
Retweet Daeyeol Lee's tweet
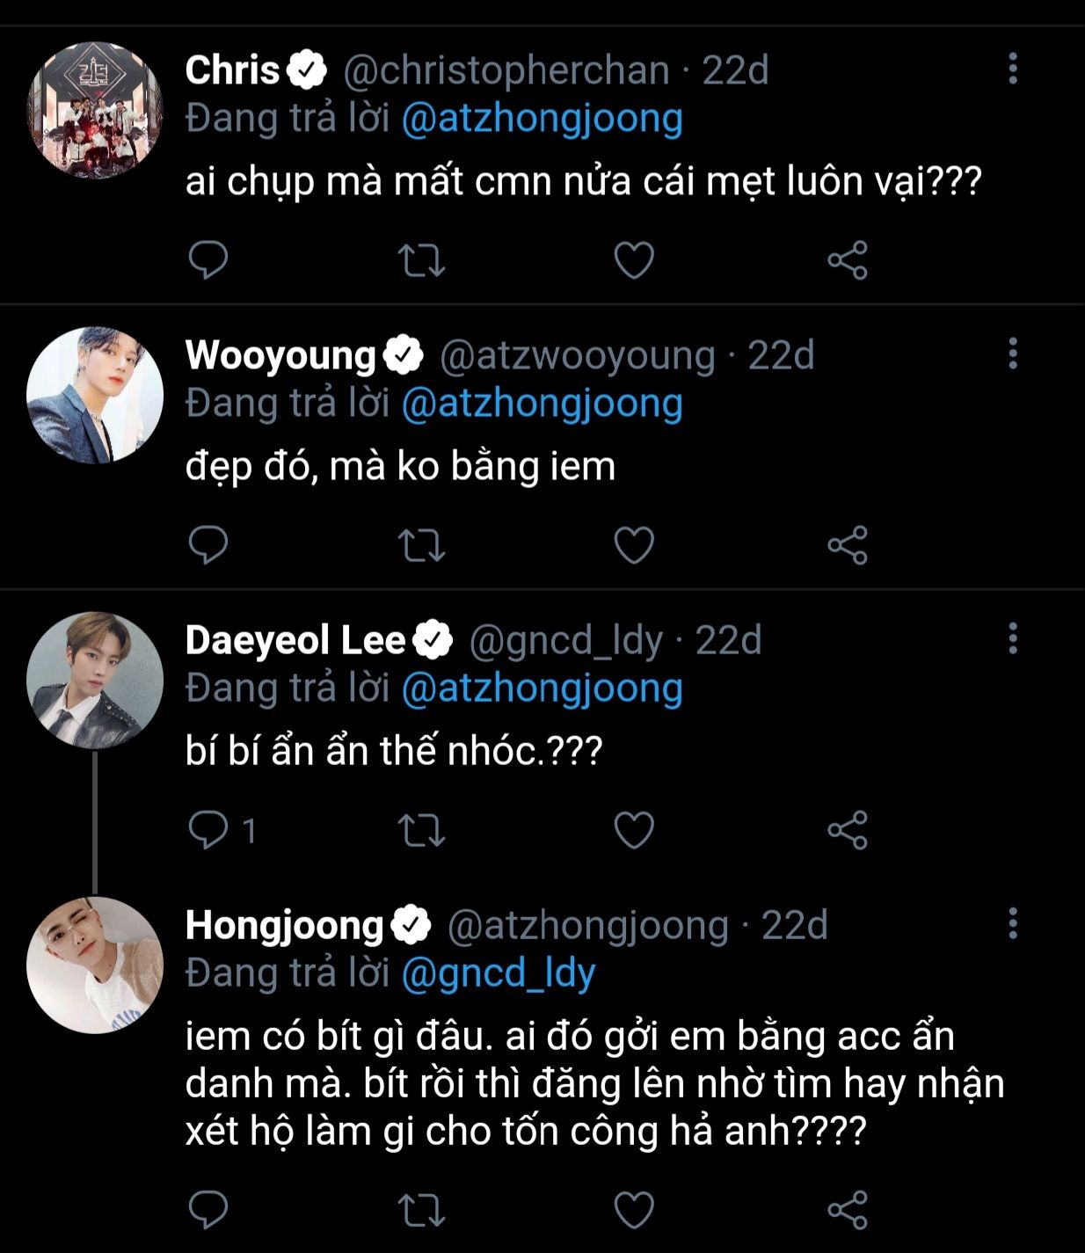coord(421,830)
